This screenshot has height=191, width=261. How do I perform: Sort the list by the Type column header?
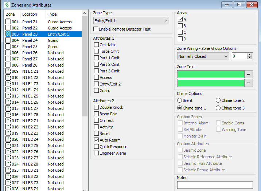coord(53,14)
